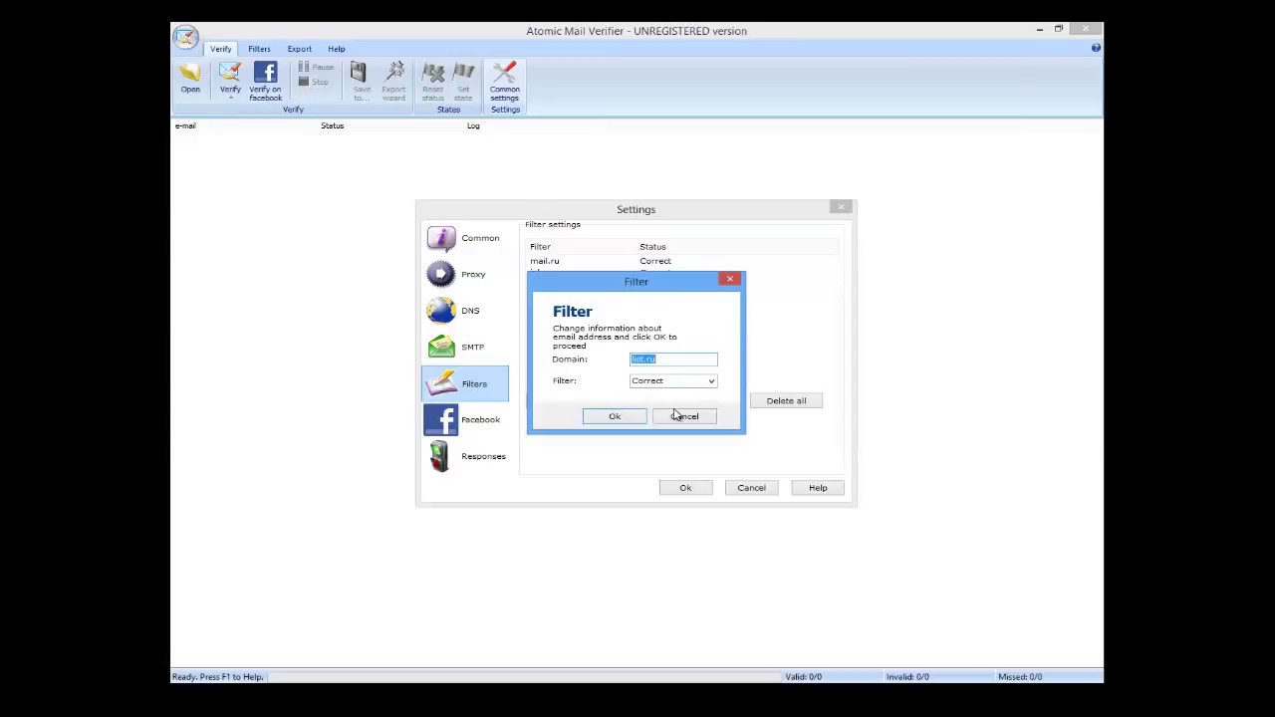1275x717 pixels.
Task: Click the Status column header in Settings list
Action: click(652, 246)
